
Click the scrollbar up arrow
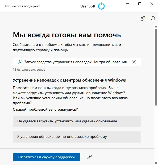[x=156, y=26]
